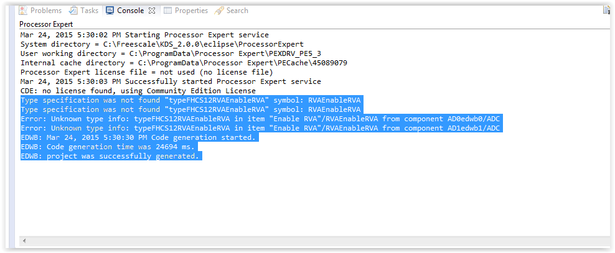The image size is (615, 253).
Task: Click the "Code generation started" log line
Action: [138, 137]
